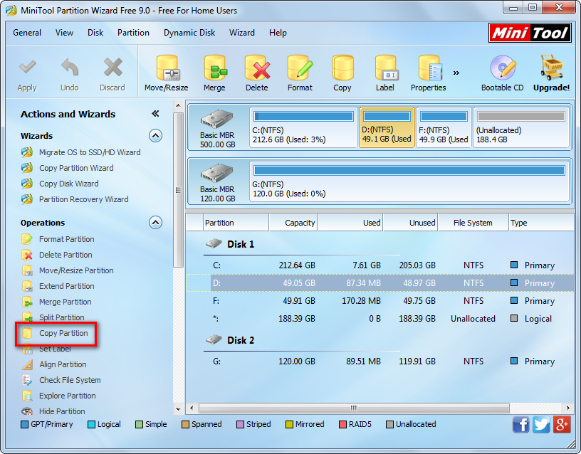Viewport: 581px width, 454px height.
Task: Select the F: row in partition list
Action: point(380,301)
